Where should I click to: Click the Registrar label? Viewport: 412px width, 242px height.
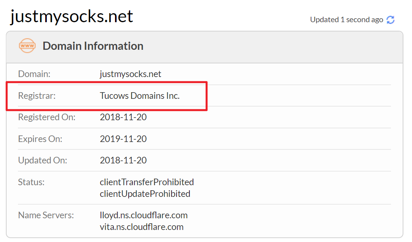37,96
